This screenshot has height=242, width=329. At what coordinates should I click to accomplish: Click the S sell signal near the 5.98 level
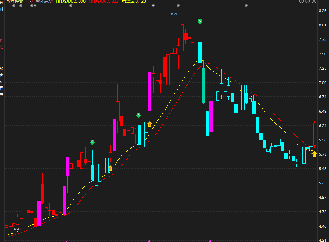click(92, 142)
